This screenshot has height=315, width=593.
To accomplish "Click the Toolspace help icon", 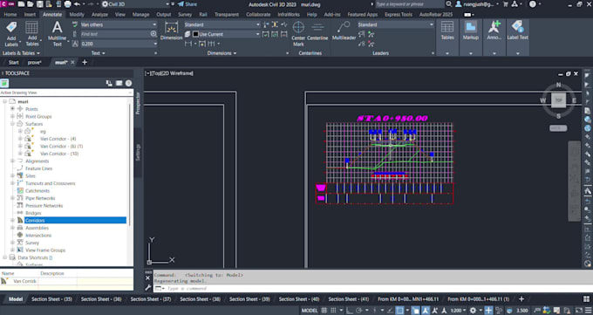I will 128,83.
